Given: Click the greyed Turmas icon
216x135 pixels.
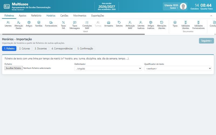Looking at the screenshot, I should tap(98, 24).
